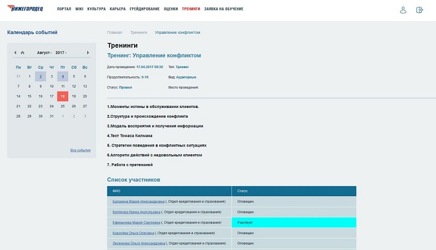Open Ефимычева Мария Сергеевна participant link
The height and width of the screenshot is (250, 436).
[x=136, y=223]
